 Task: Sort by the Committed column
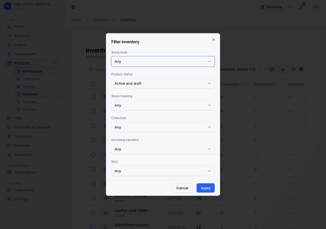coord(281,84)
